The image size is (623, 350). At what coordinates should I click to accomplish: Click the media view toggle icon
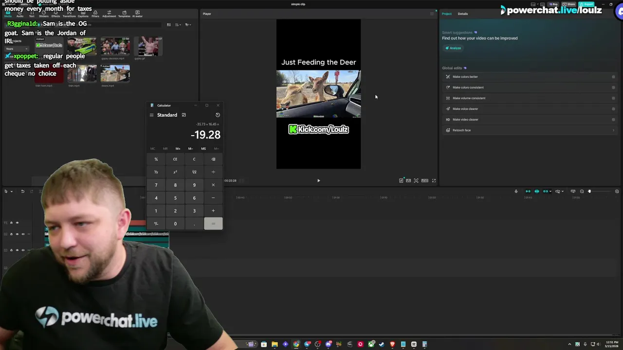click(x=169, y=25)
